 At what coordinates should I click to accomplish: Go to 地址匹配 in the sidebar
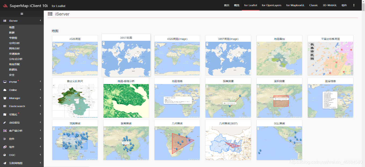pos(14,64)
